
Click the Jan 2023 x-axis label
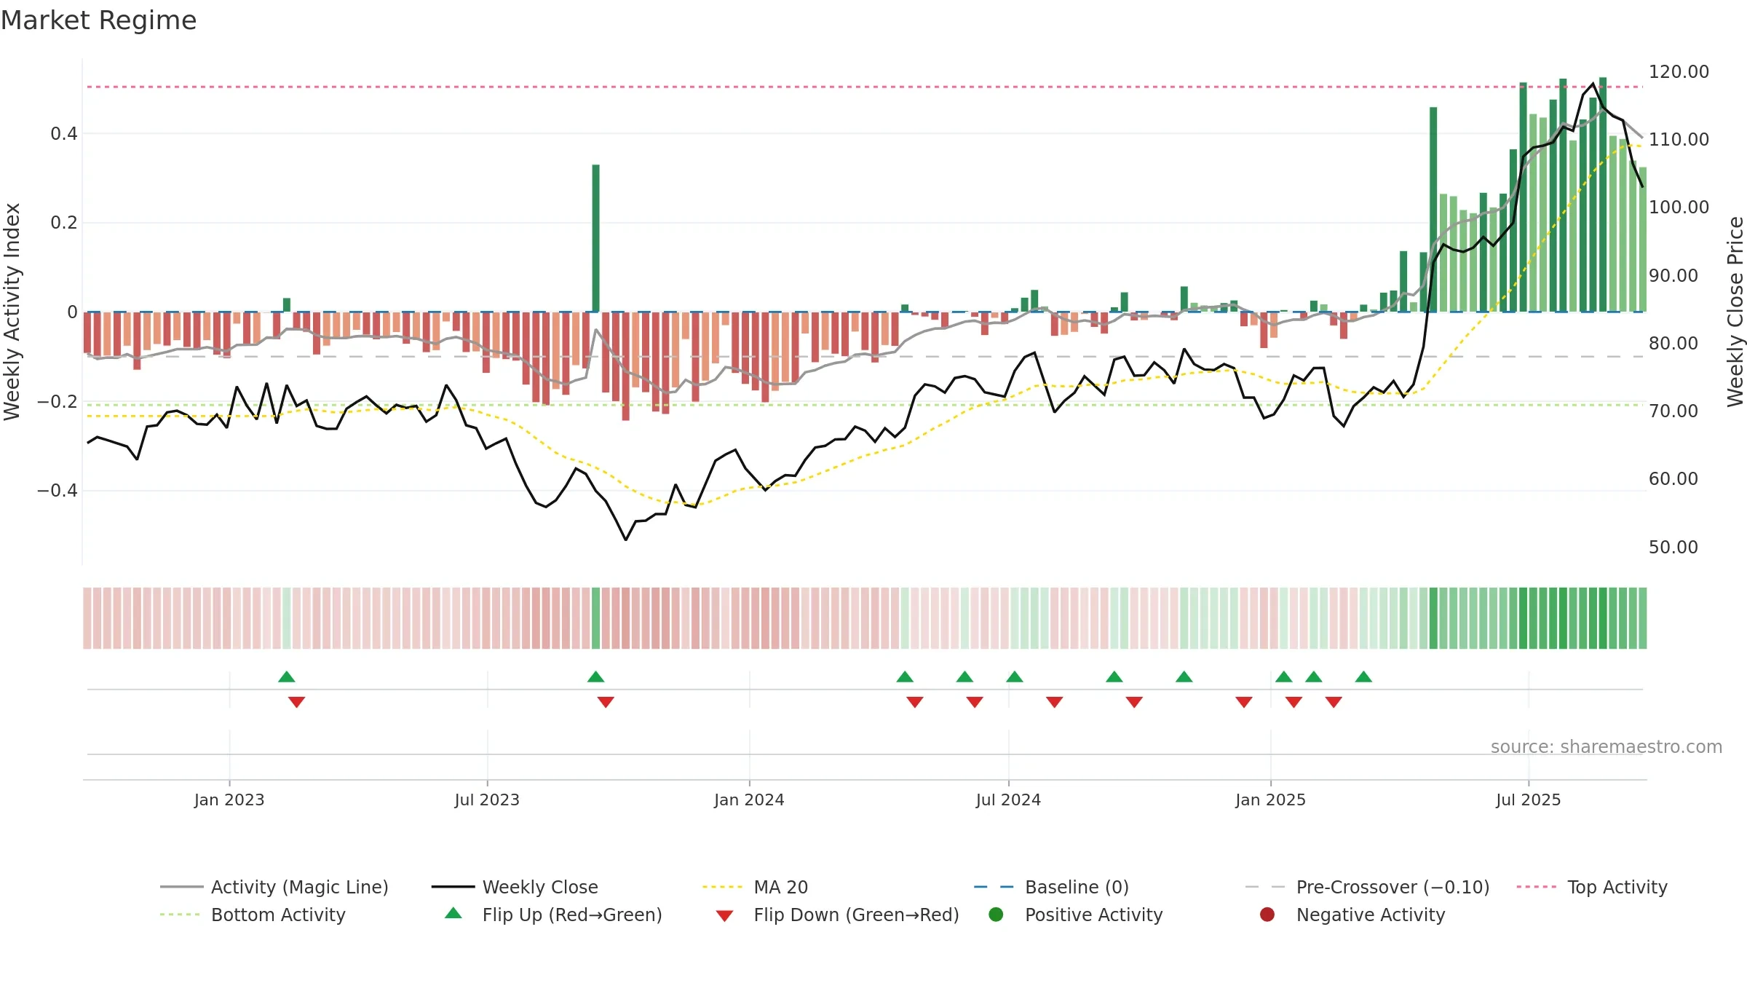point(229,800)
